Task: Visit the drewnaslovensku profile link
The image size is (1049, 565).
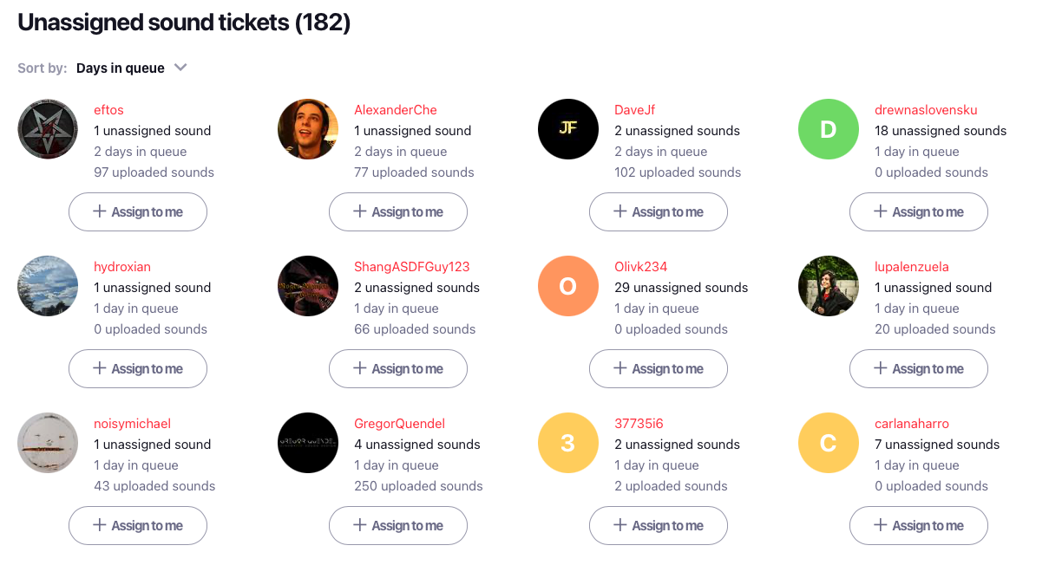Action: pos(926,110)
